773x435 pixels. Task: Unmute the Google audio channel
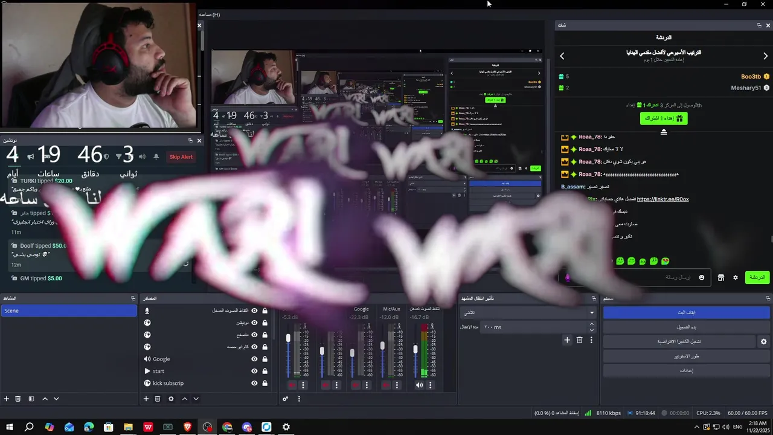click(x=355, y=385)
